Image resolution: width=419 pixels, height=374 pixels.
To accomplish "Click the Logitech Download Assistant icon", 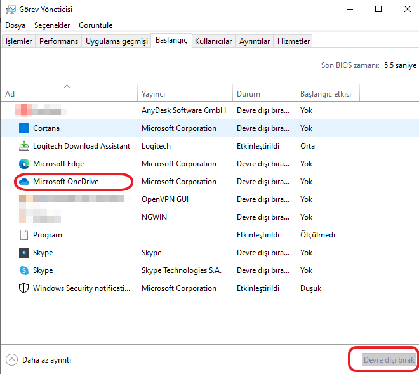I will [24, 146].
